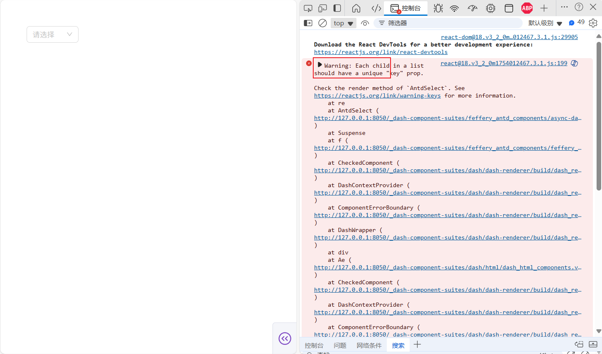Toggle the device emulation mode icon
This screenshot has height=354, width=602.
click(322, 8)
